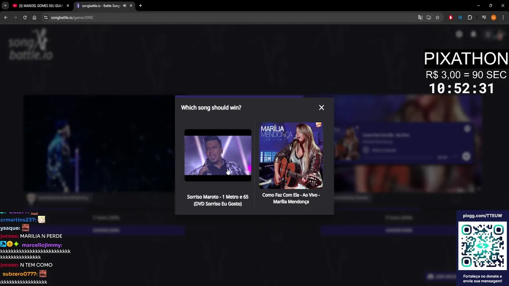Restore down the Chrome window

[491, 6]
